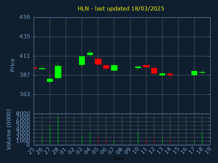Click the day axis label 01
Screen dimensions: 218x163
coord(63,151)
